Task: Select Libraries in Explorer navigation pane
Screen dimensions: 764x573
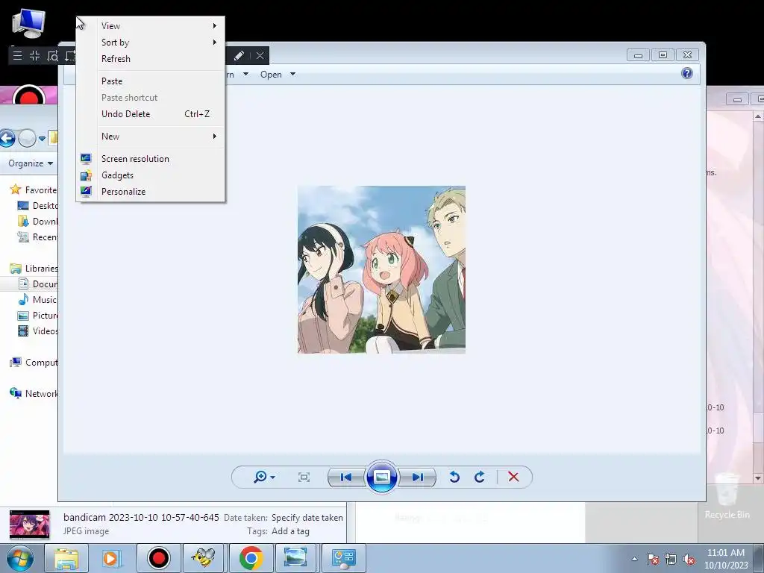Action: [x=34, y=269]
